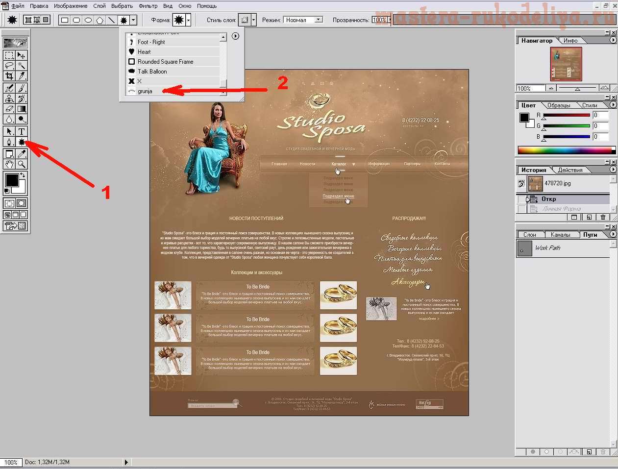Switch to the Каналы tab
618x469 pixels.
(x=560, y=235)
